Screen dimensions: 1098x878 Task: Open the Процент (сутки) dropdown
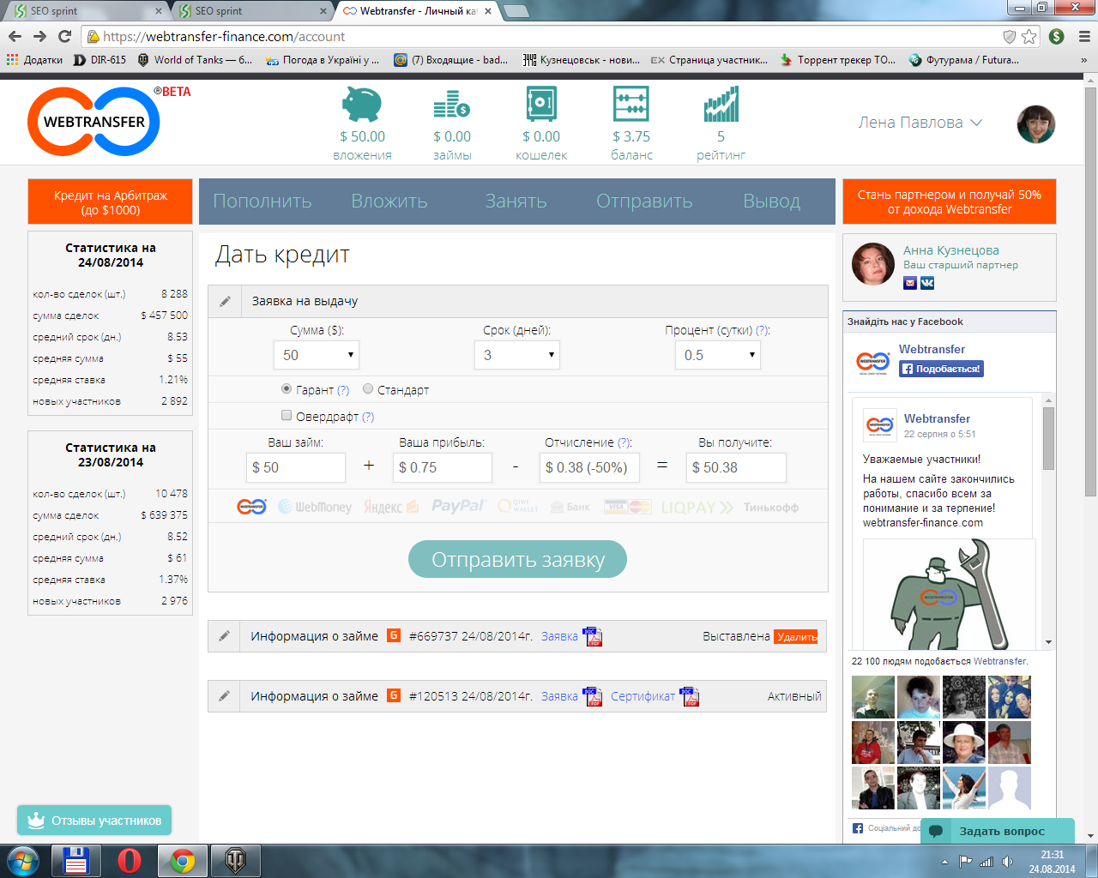pyautogui.click(x=717, y=355)
